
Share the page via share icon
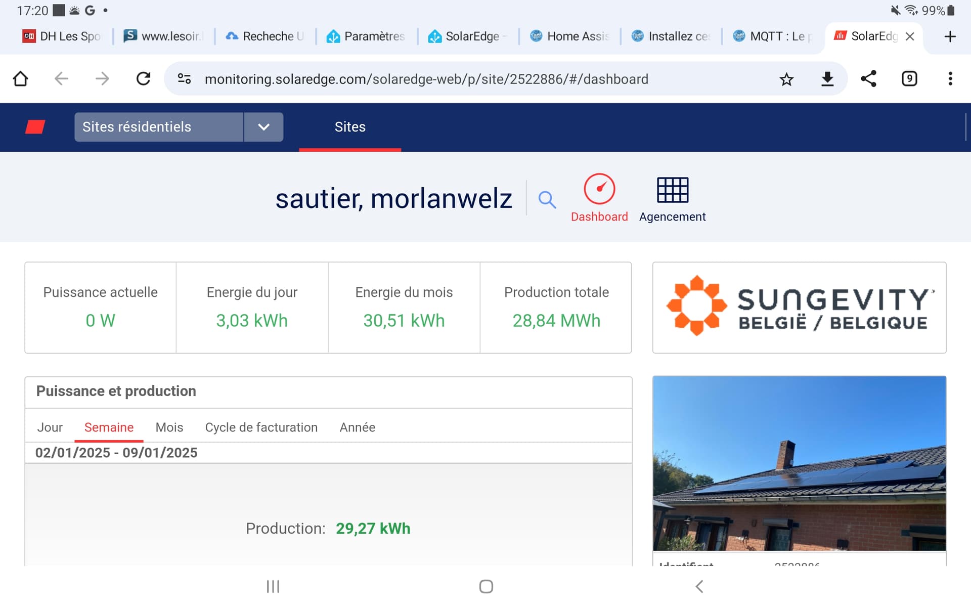click(x=868, y=79)
